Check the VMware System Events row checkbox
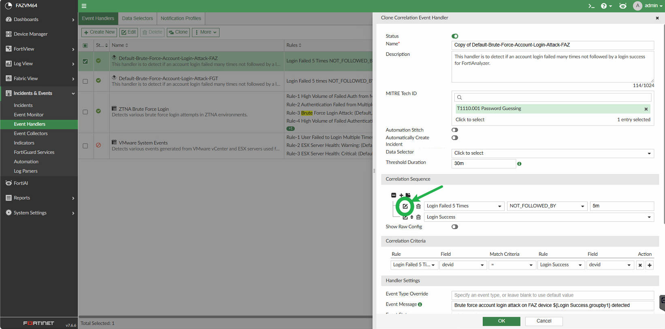665x329 pixels. click(x=85, y=146)
